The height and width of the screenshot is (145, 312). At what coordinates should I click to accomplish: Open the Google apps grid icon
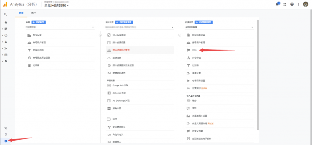pyautogui.click(x=285, y=4)
